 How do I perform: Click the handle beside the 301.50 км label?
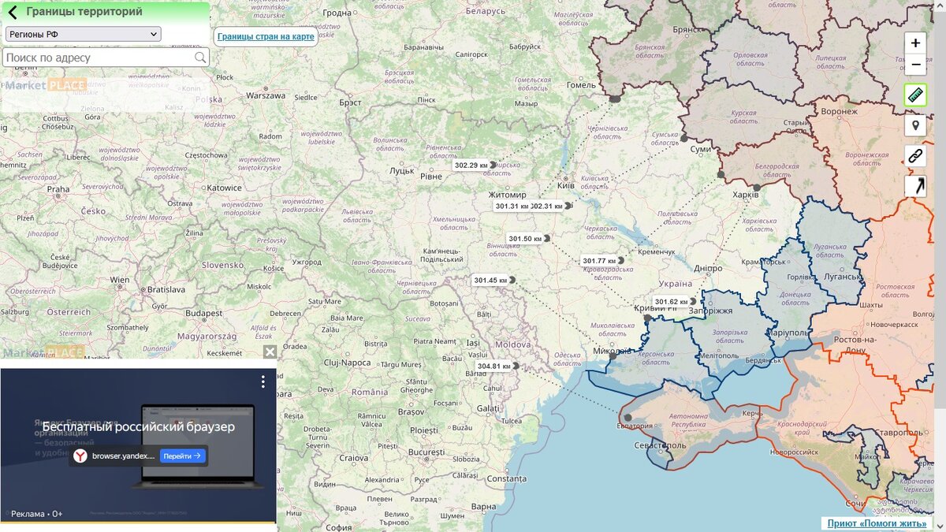click(x=546, y=238)
